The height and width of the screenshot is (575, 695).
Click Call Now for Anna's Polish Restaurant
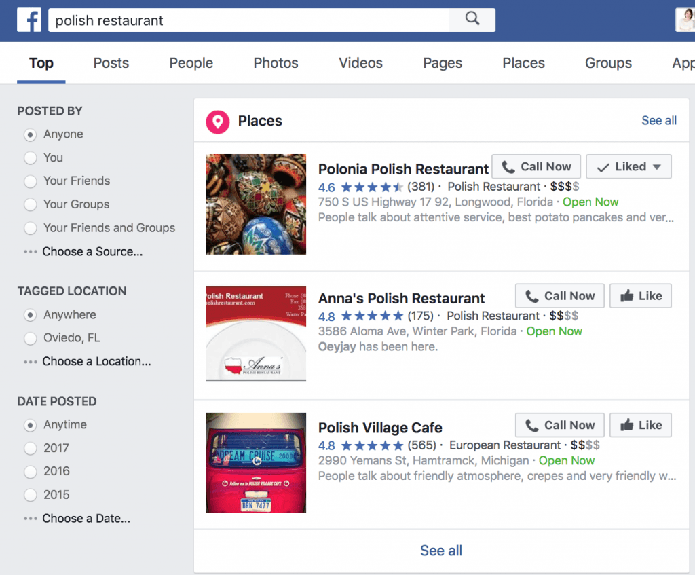tap(560, 296)
